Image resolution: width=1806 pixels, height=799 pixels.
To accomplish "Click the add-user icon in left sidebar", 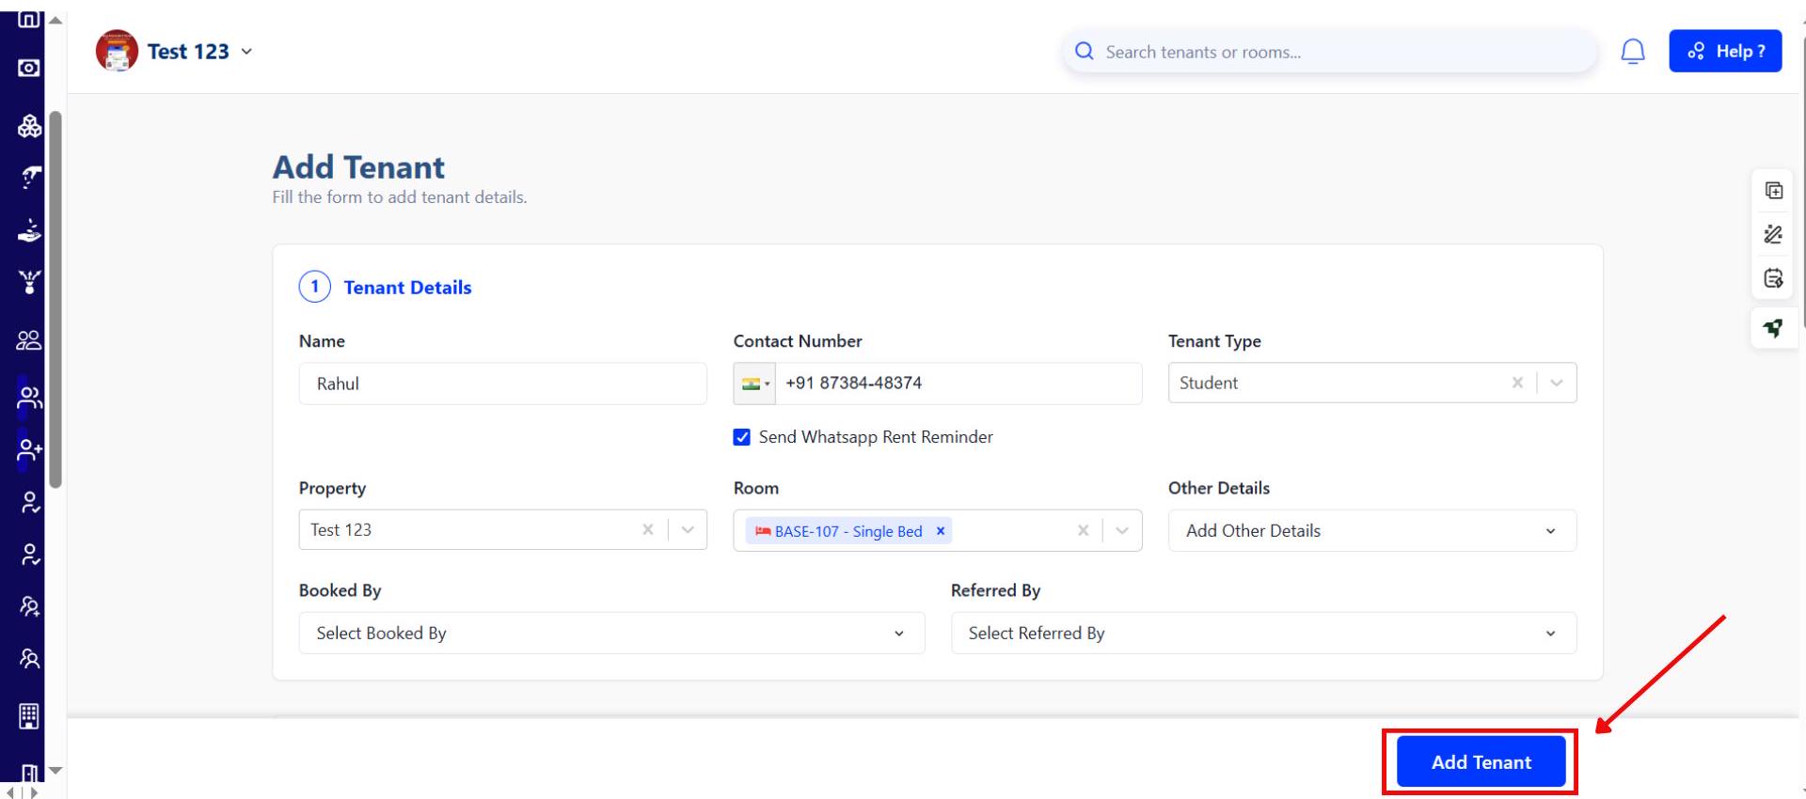I will [x=29, y=449].
